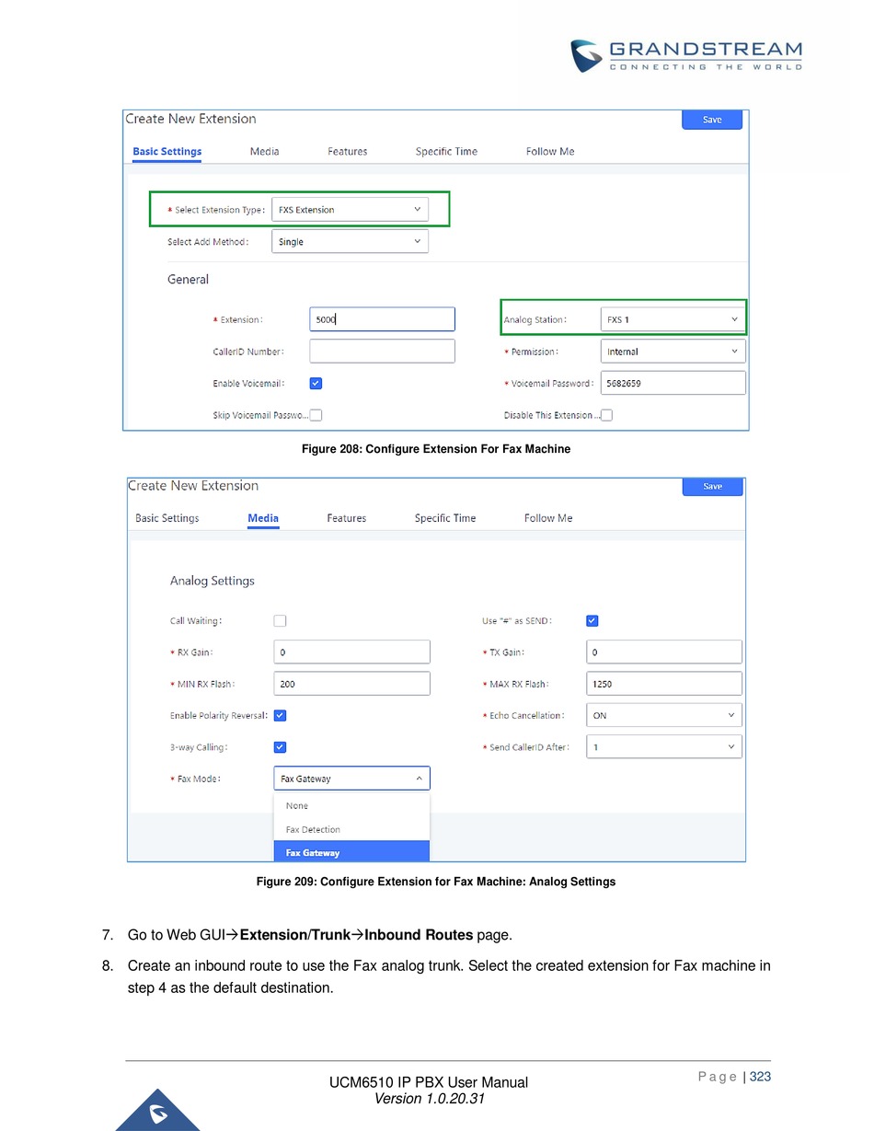Open Specific Time tab in lower form
The image size is (874, 1131).
click(x=445, y=518)
